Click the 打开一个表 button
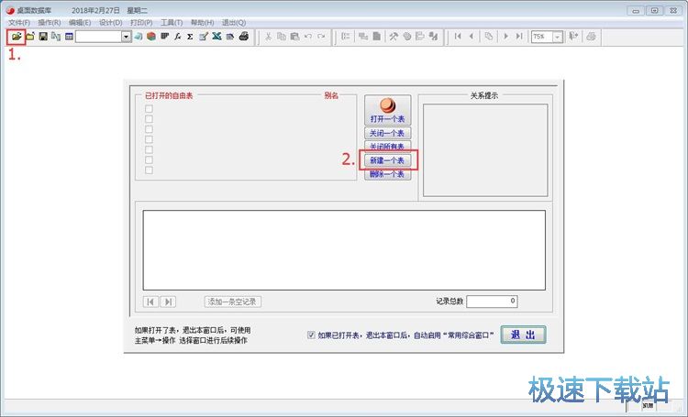Image resolution: width=688 pixels, height=417 pixels. [387, 111]
